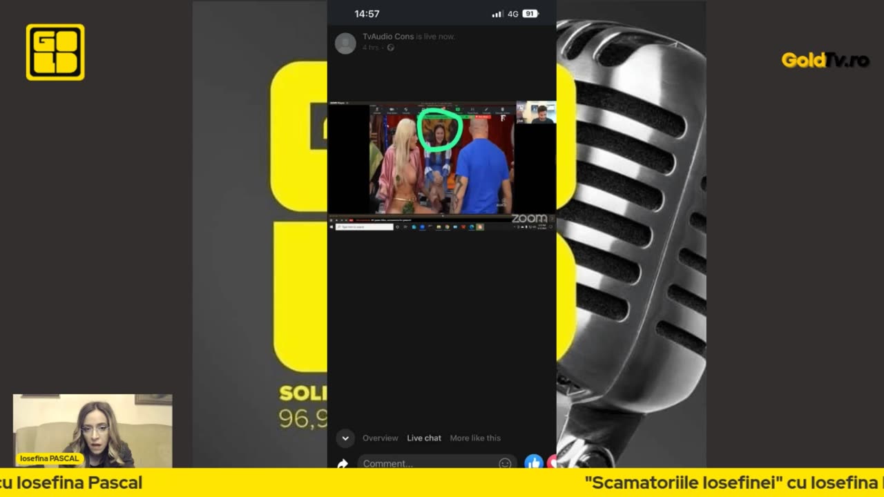The width and height of the screenshot is (884, 497).
Task: Open the TvAudio Cons profile avatar
Action: coord(345,43)
